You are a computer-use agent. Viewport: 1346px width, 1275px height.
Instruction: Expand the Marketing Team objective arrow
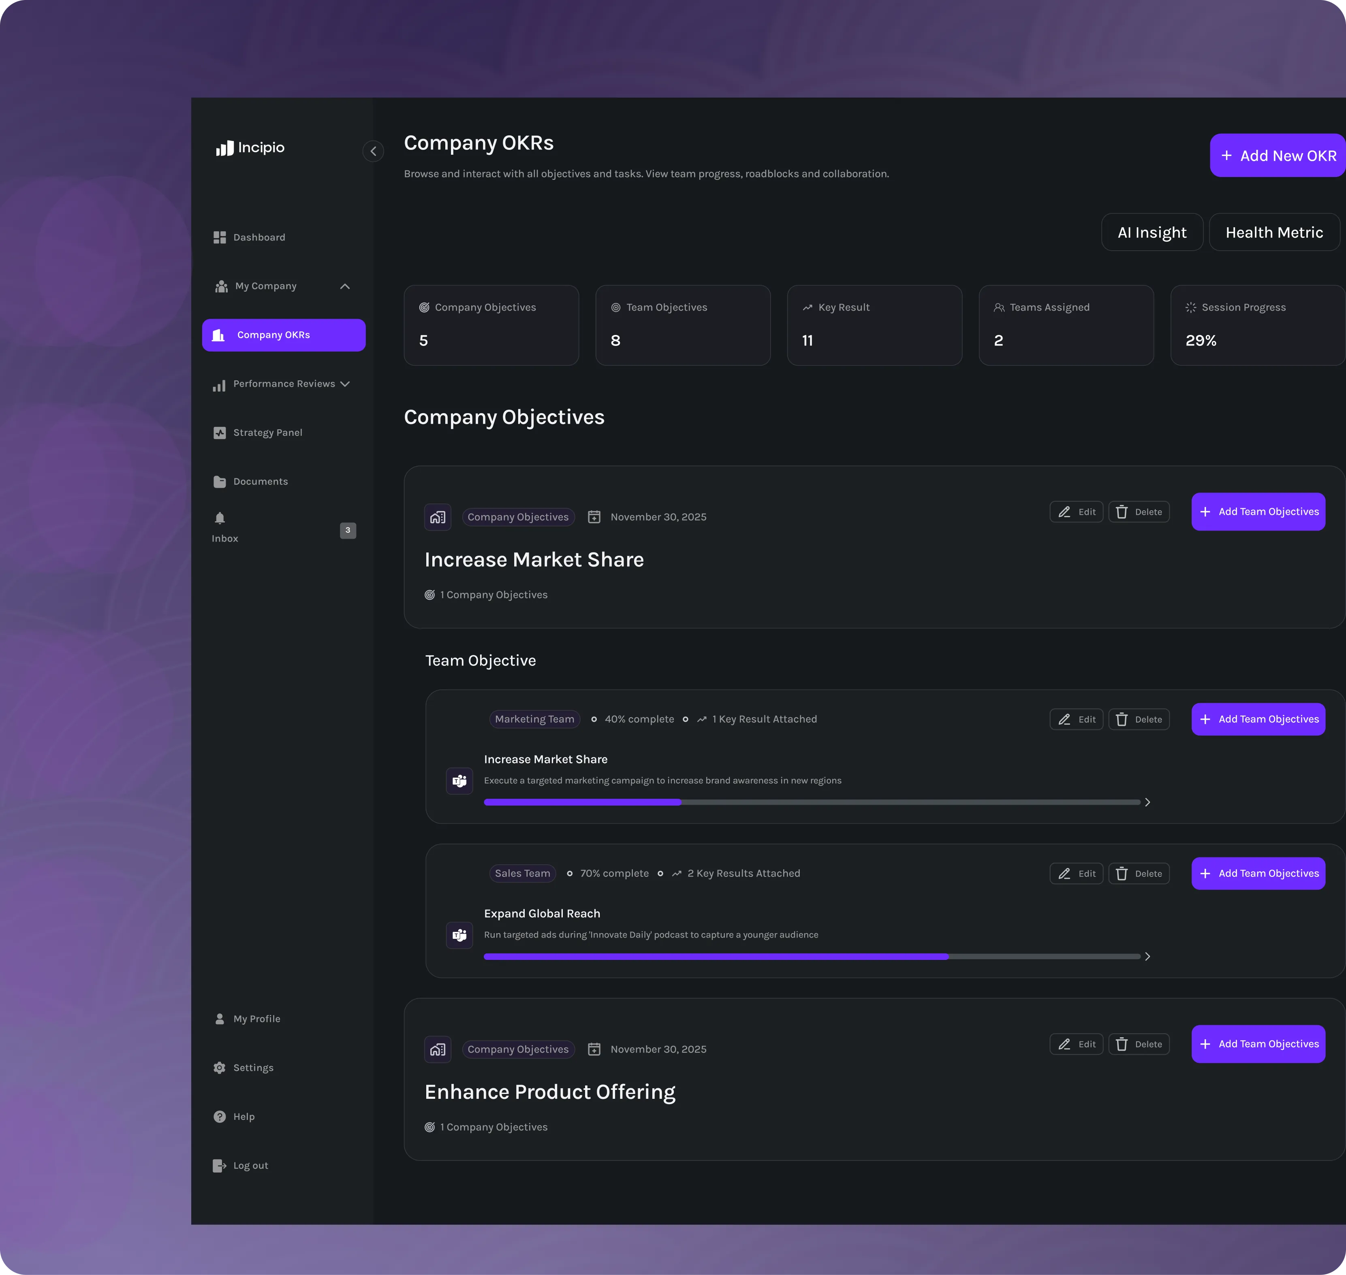click(x=1147, y=802)
